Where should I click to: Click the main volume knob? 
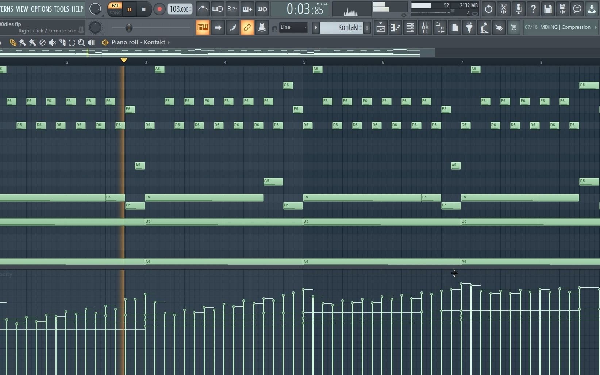coord(95,9)
